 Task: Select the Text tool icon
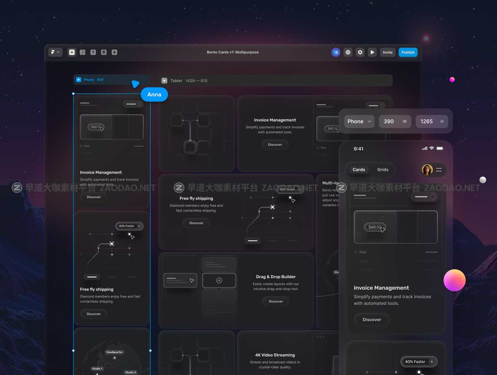click(x=93, y=52)
